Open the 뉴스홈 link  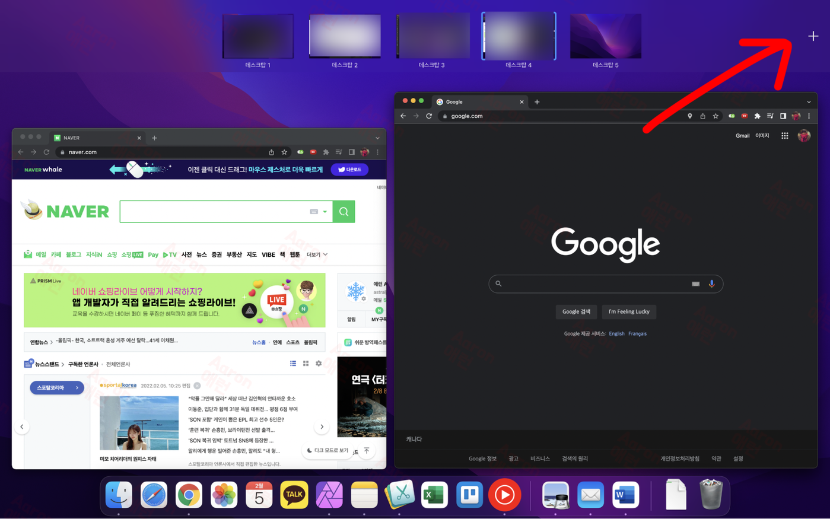(x=259, y=342)
